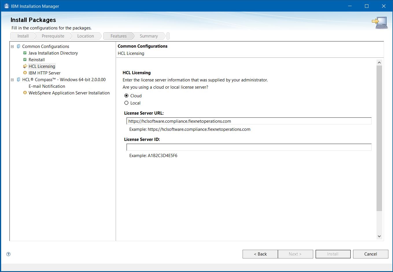Viewport: 393px width, 272px height.
Task: Select Common Configurations tree label
Action: 46,46
